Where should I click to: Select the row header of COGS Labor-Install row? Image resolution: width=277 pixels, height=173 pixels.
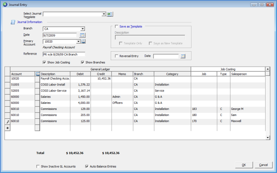[7, 85]
